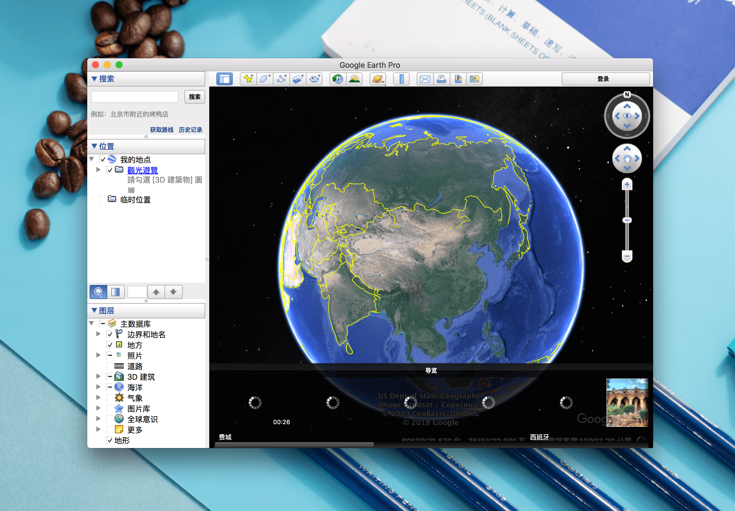Toggle sunlight across the landscape icon
Image resolution: width=735 pixels, height=511 pixels.
(354, 79)
